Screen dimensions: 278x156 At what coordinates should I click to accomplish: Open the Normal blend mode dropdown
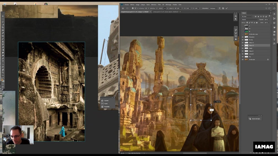click(x=250, y=20)
